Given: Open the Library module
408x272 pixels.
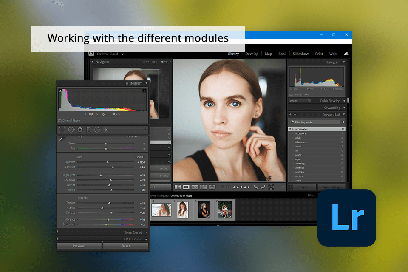Looking at the screenshot, I should click(233, 54).
